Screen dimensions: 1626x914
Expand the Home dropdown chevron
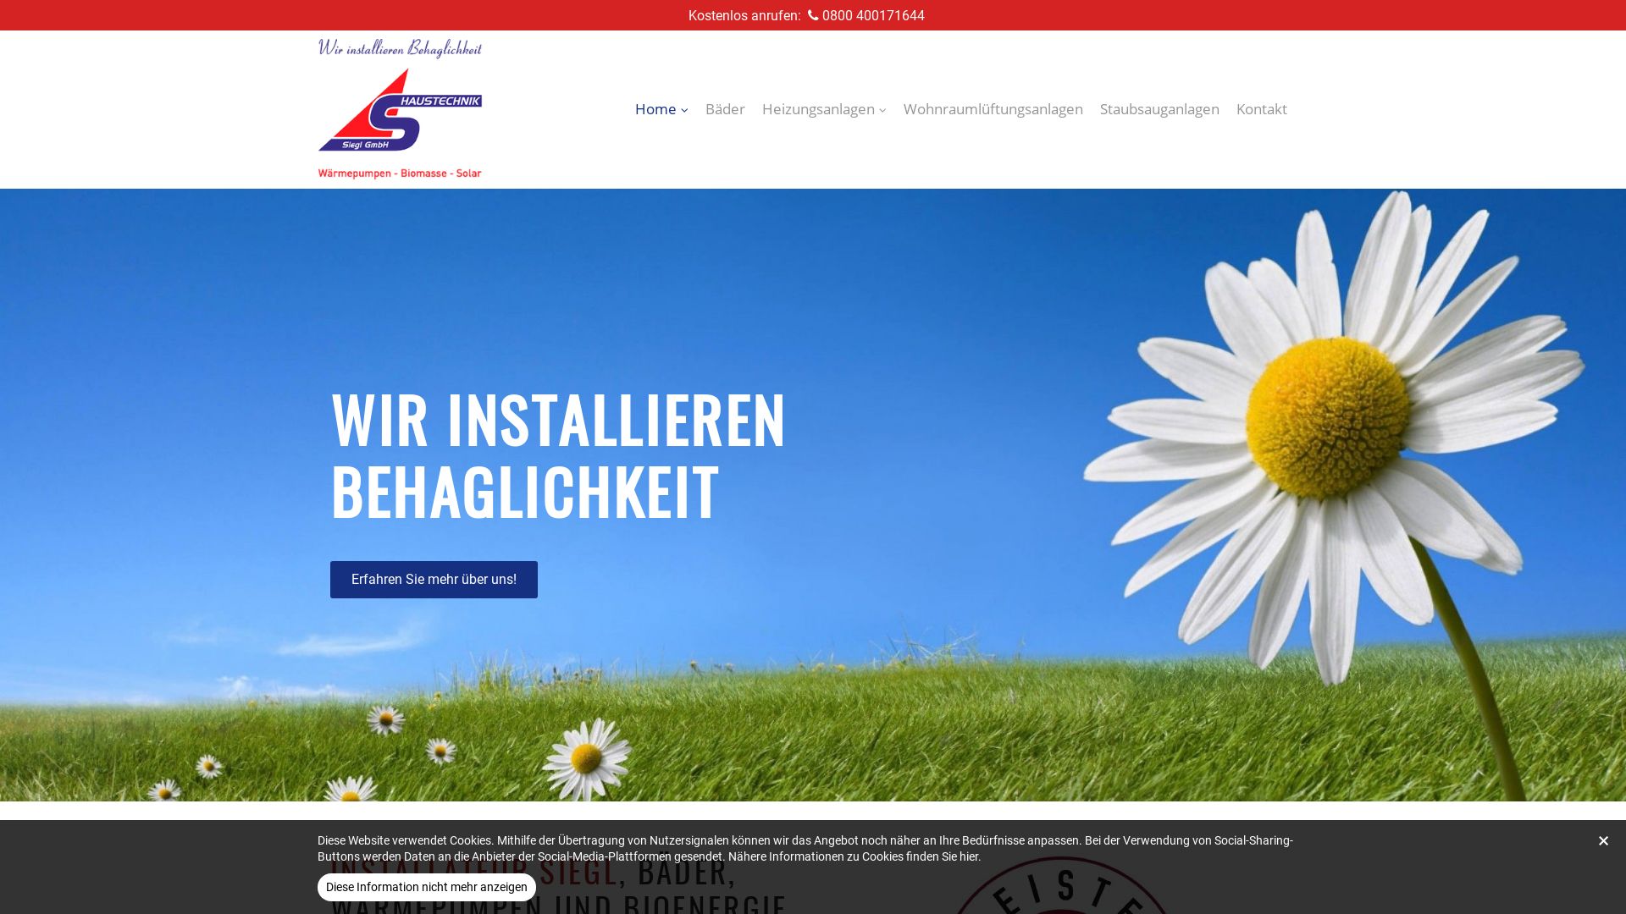coord(684,110)
